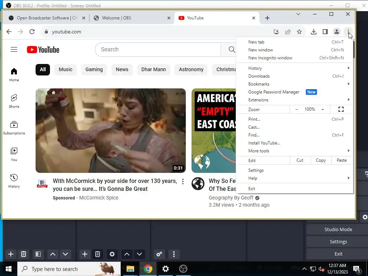The height and width of the screenshot is (276, 368).
Task: Click OBS add scene plus button
Action: click(x=11, y=254)
